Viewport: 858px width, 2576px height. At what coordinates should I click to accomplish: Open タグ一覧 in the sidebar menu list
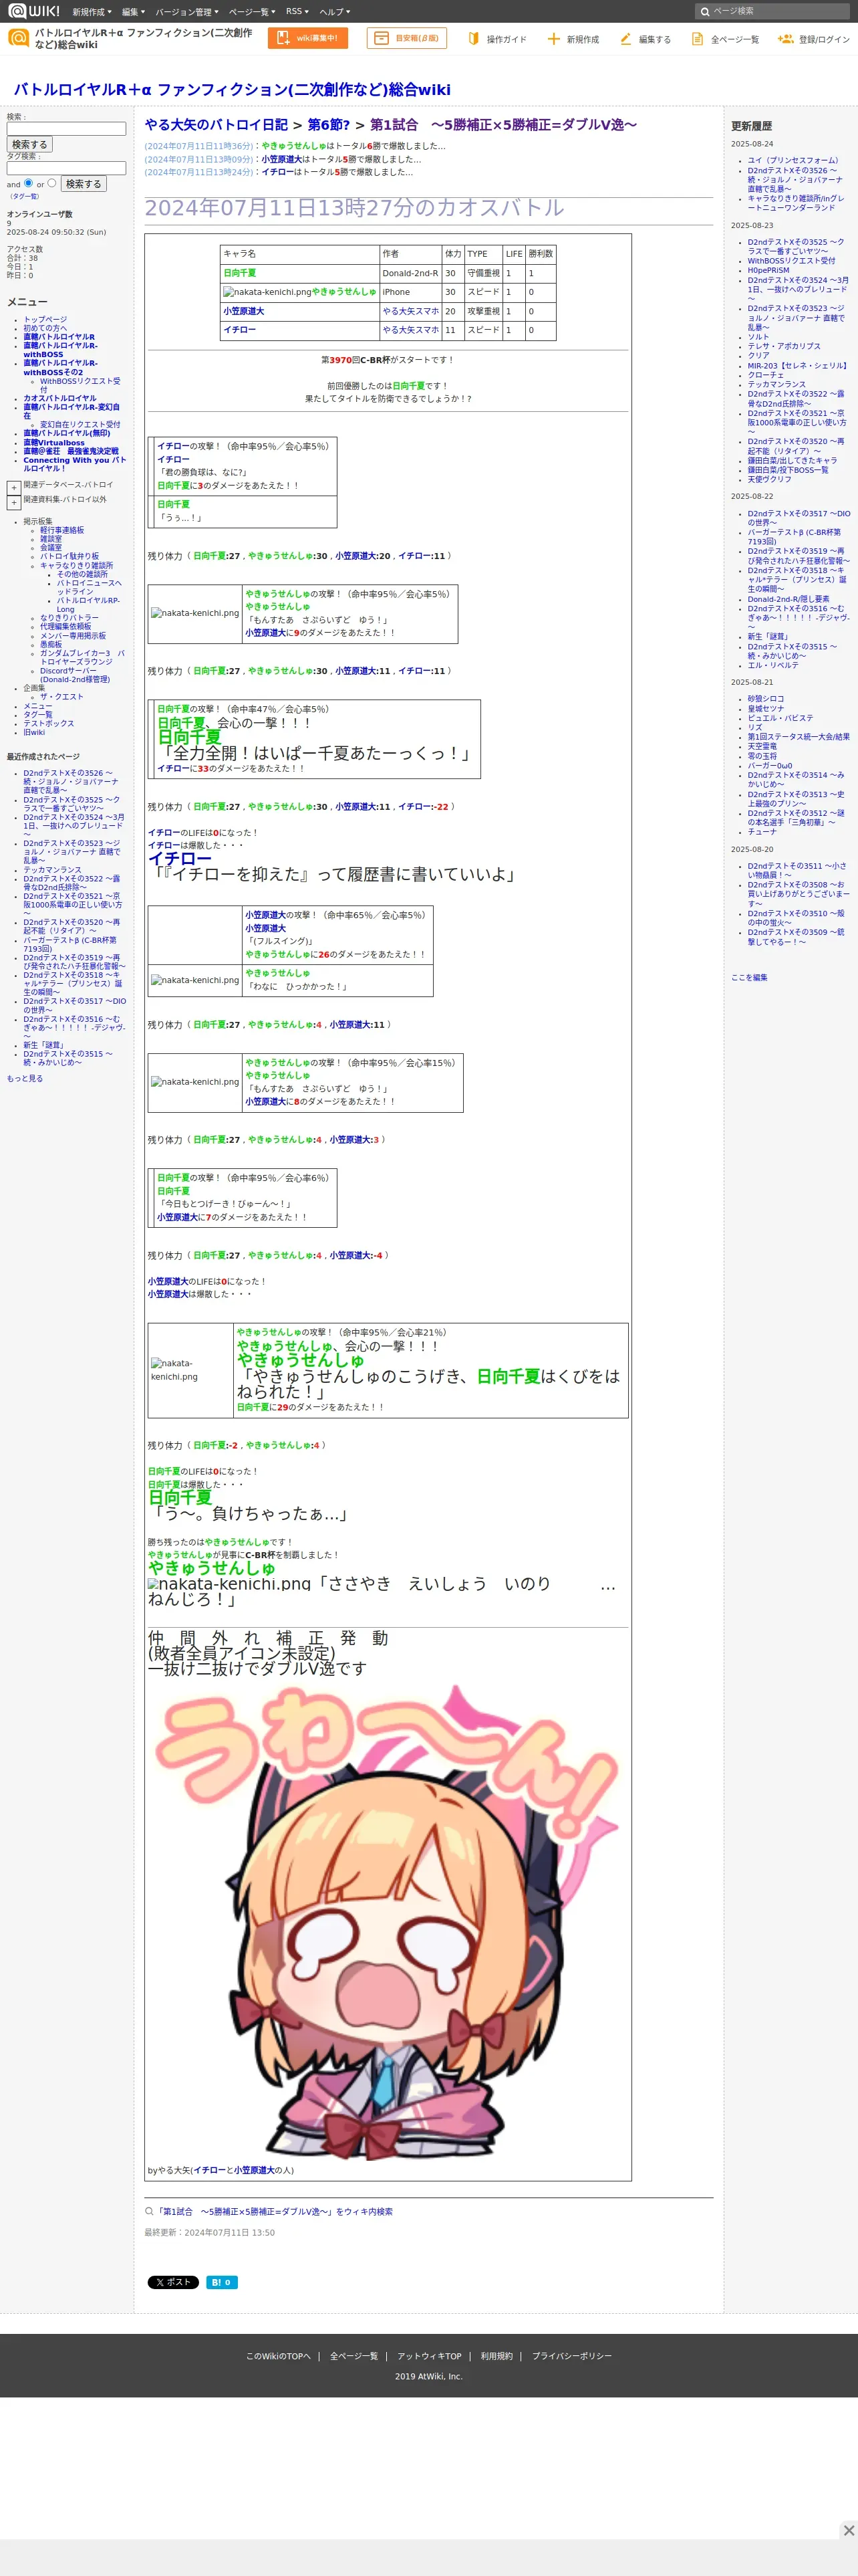38,715
